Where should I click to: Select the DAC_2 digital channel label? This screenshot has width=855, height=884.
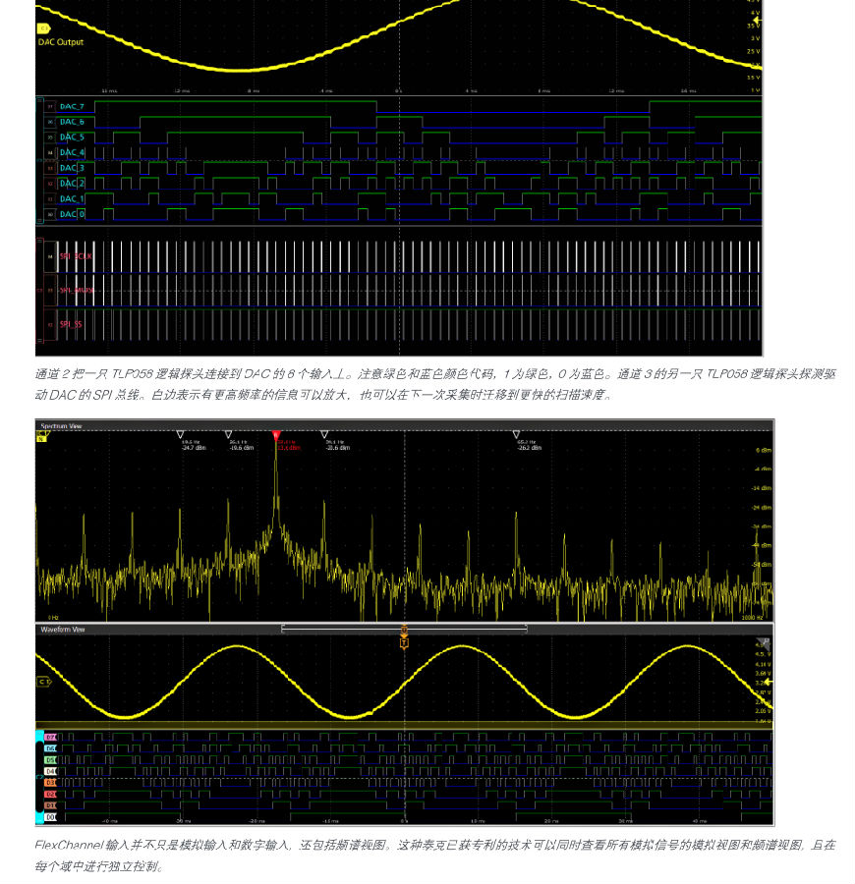[x=72, y=184]
